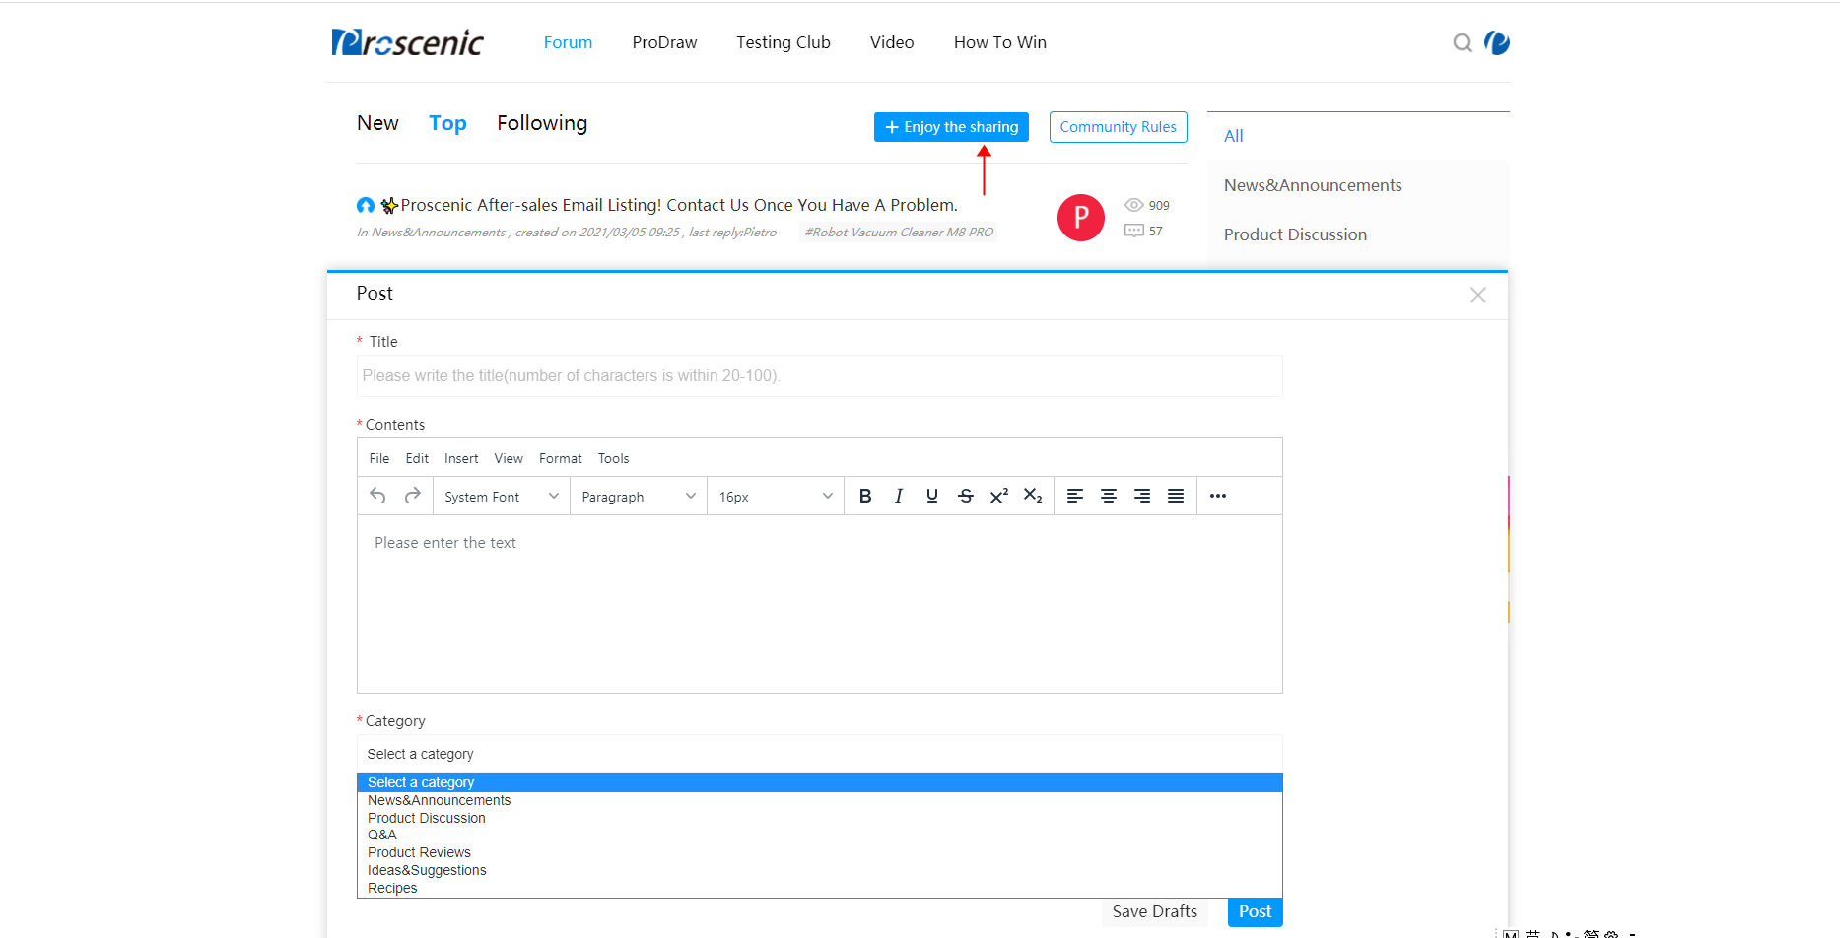Open the Insert menu in editor
Image resolution: width=1840 pixels, height=938 pixels.
click(461, 458)
